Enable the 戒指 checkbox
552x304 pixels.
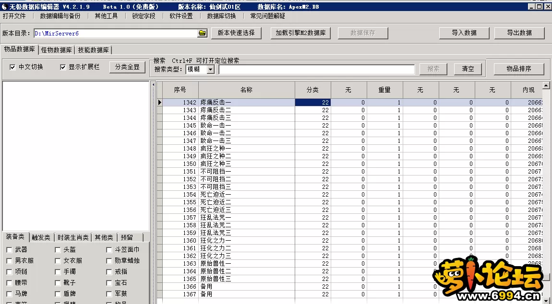click(x=109, y=272)
